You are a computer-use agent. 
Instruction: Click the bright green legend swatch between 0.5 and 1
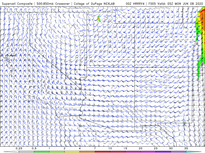[42, 152]
